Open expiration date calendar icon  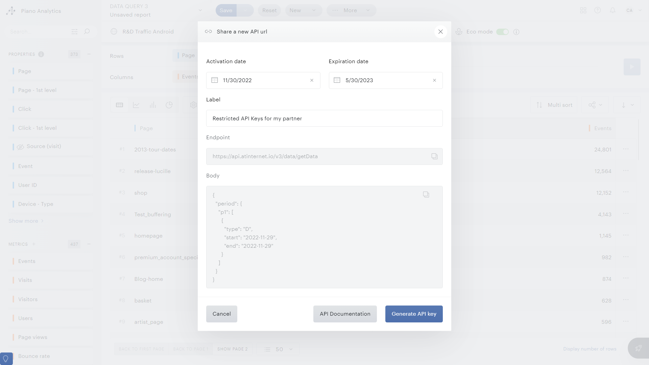click(337, 80)
